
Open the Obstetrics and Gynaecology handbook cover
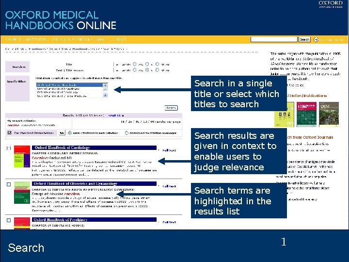pos(22,193)
